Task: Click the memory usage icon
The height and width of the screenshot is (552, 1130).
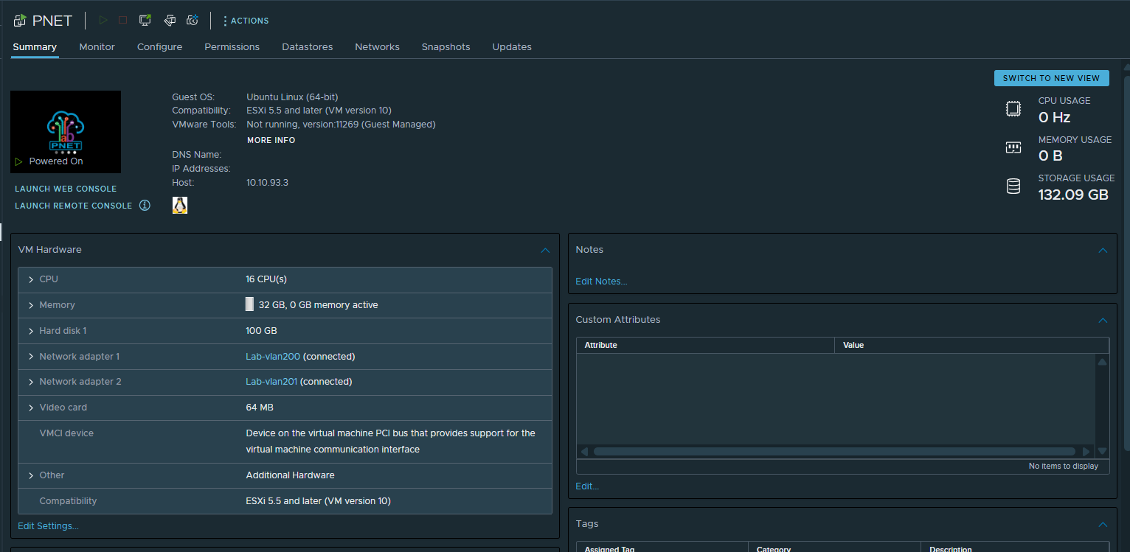Action: click(1013, 147)
